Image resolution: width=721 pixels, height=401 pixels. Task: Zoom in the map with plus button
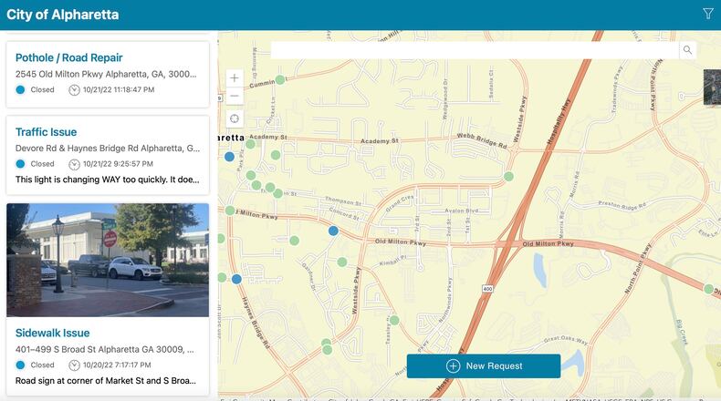[235, 78]
